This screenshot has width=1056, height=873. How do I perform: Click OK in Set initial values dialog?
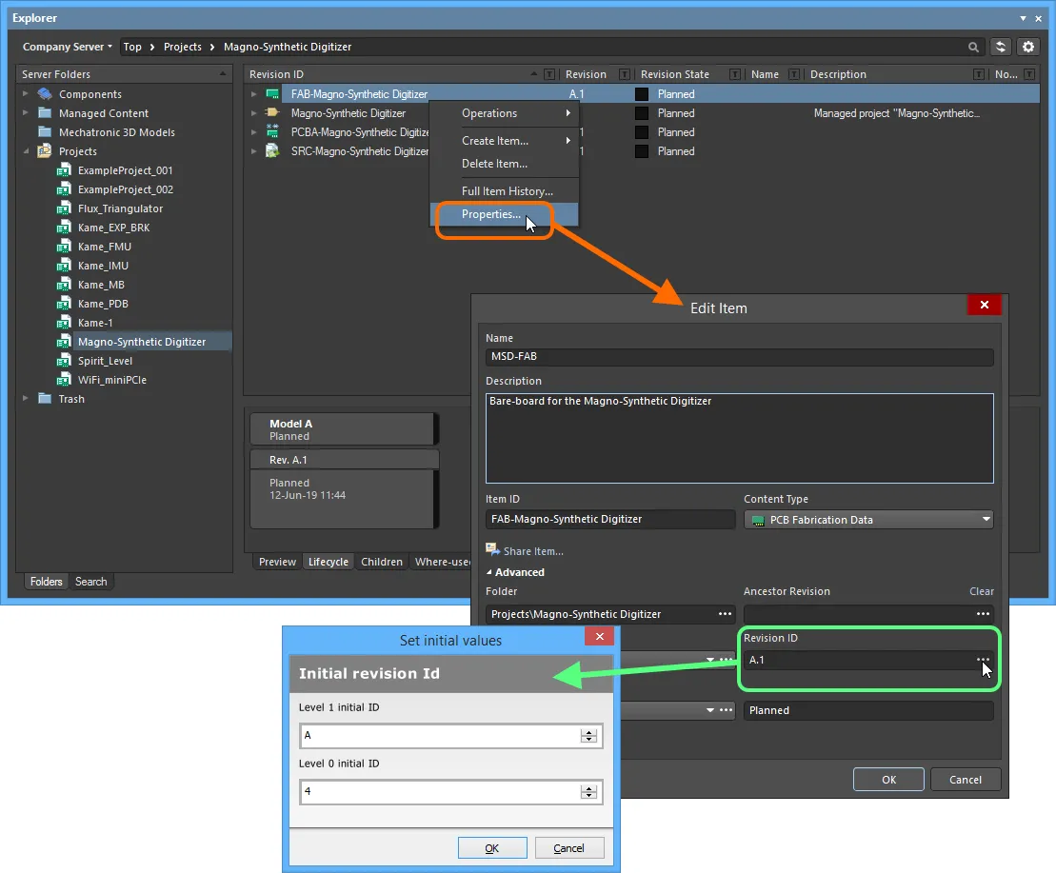pos(491,848)
